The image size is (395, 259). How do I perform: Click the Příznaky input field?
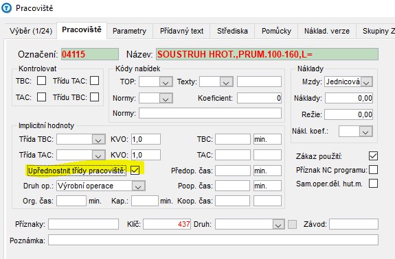click(x=83, y=224)
